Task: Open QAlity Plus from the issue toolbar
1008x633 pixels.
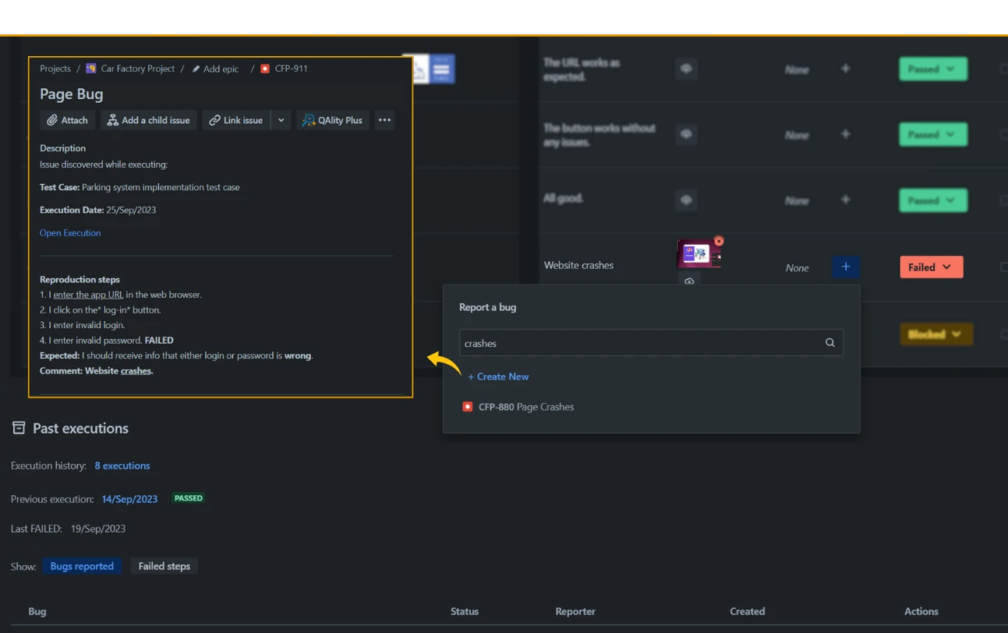Action: 333,119
